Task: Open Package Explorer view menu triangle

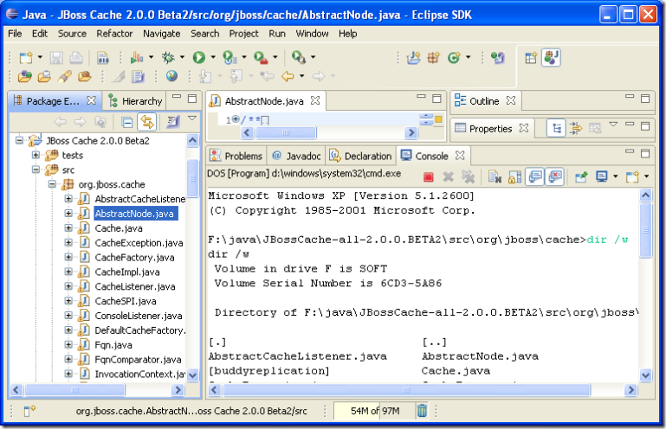Action: 192,118
